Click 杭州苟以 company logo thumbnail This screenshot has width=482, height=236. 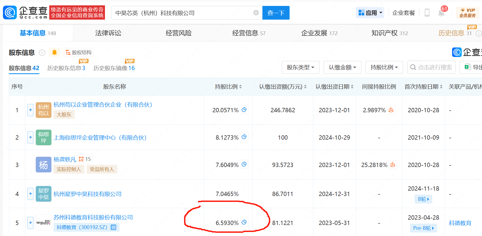click(x=43, y=110)
